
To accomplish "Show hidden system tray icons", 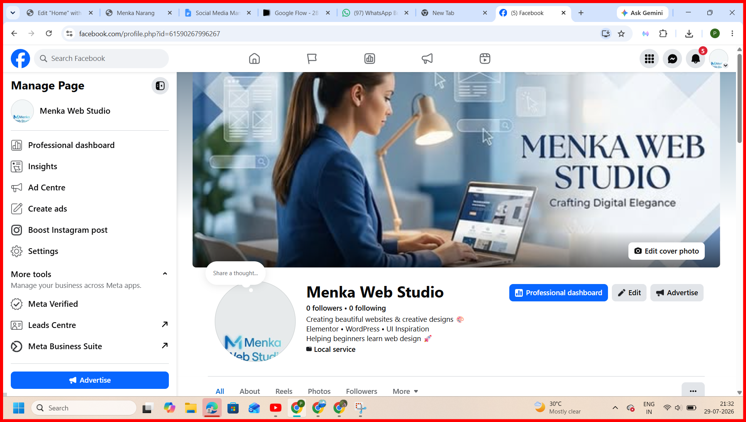I will (615, 408).
